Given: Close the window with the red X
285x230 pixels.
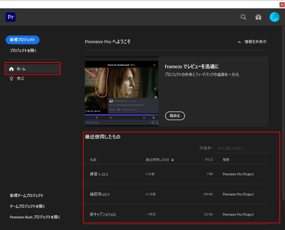Looking at the screenshot, I should (x=282, y=5).
